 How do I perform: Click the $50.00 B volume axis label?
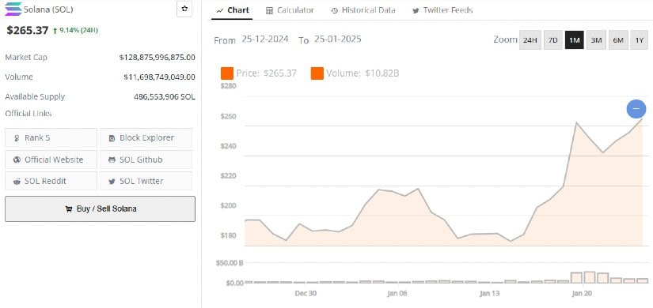[229, 263]
